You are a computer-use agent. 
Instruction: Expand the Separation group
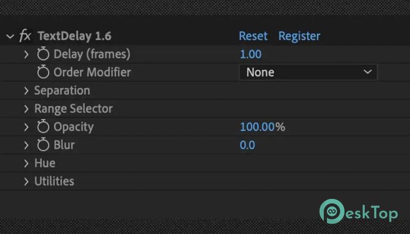pos(26,91)
